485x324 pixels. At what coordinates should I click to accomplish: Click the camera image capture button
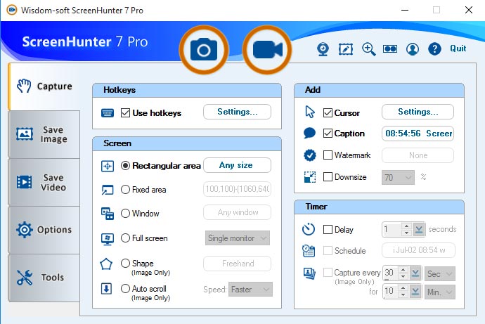tap(204, 50)
